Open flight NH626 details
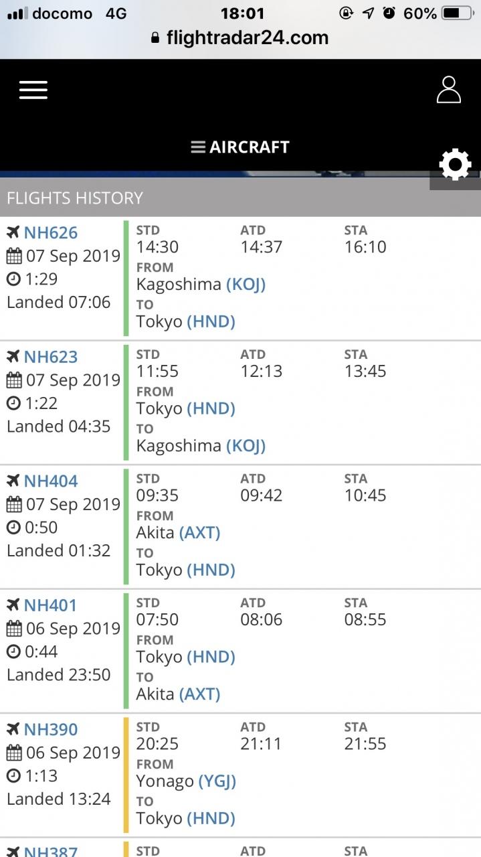 [x=51, y=232]
